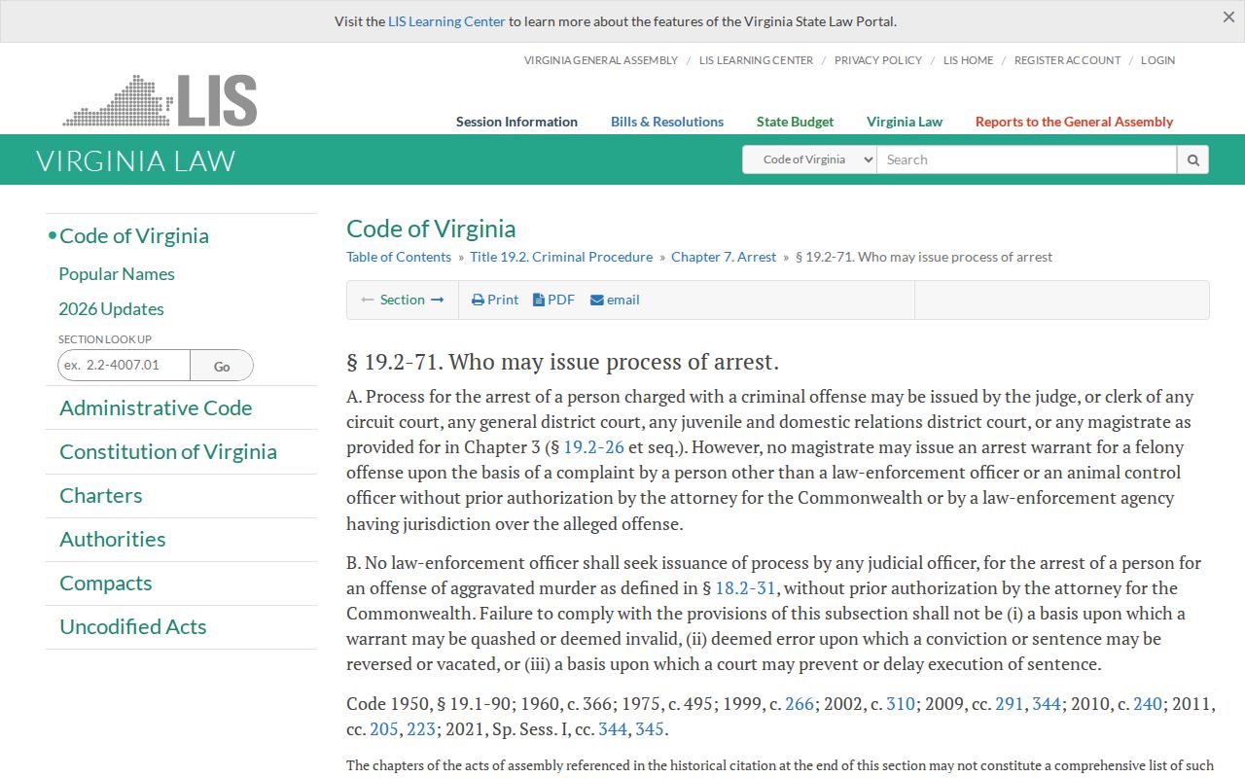The image size is (1245, 778).
Task: Open 1999 chapter 266 link
Action: (x=800, y=704)
